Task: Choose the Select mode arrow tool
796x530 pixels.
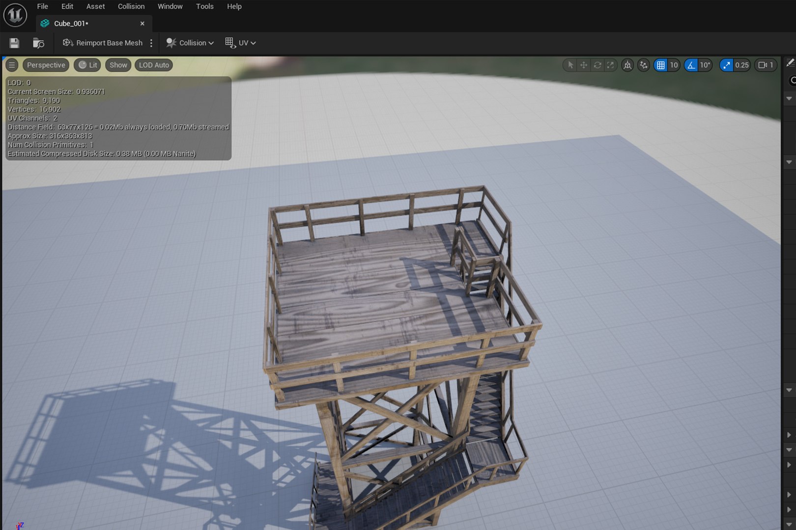Action: tap(570, 65)
